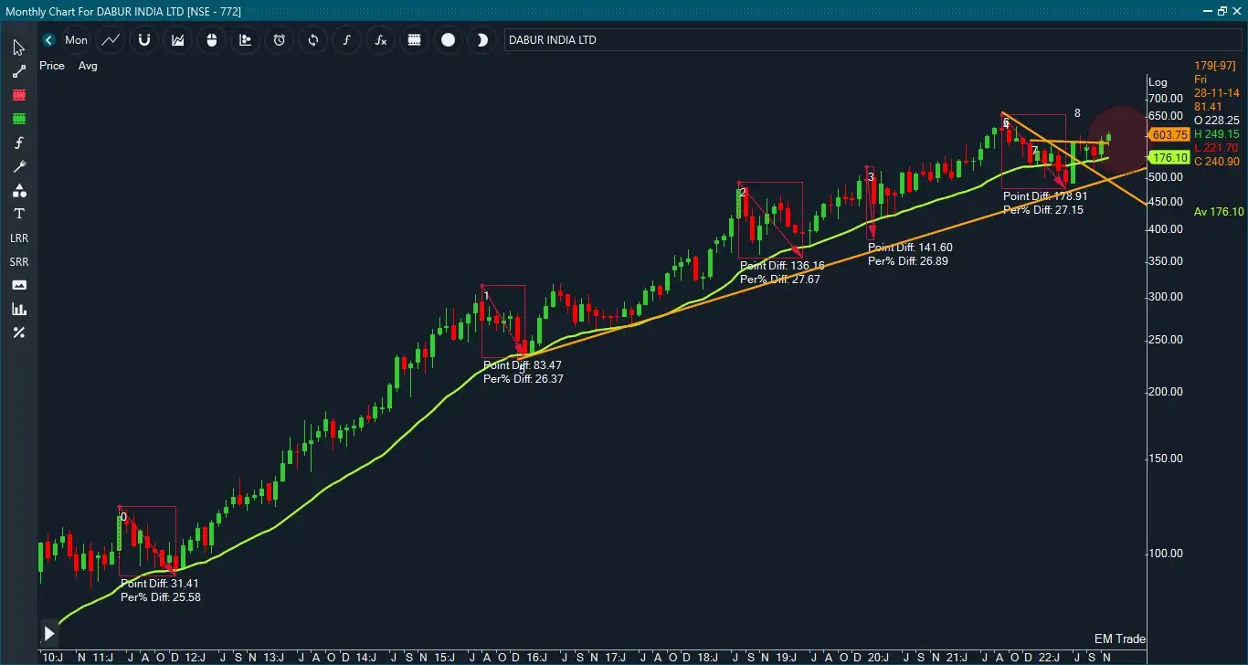Screen dimensions: 1248x665
Task: Select the pointer tool in the left sidebar
Action: click(18, 47)
